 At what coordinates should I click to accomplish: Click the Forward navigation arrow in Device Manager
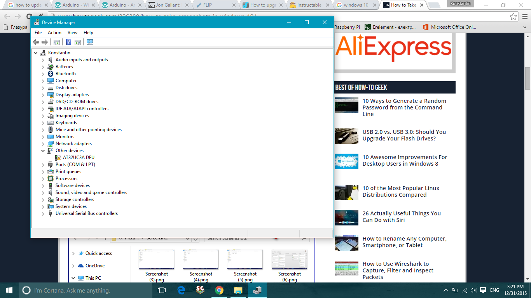pyautogui.click(x=44, y=42)
